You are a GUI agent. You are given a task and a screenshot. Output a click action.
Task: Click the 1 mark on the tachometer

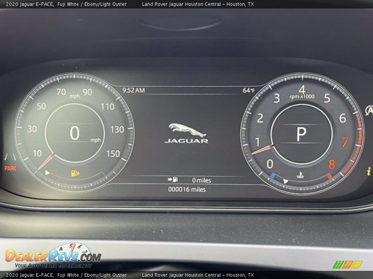pyautogui.click(x=257, y=142)
